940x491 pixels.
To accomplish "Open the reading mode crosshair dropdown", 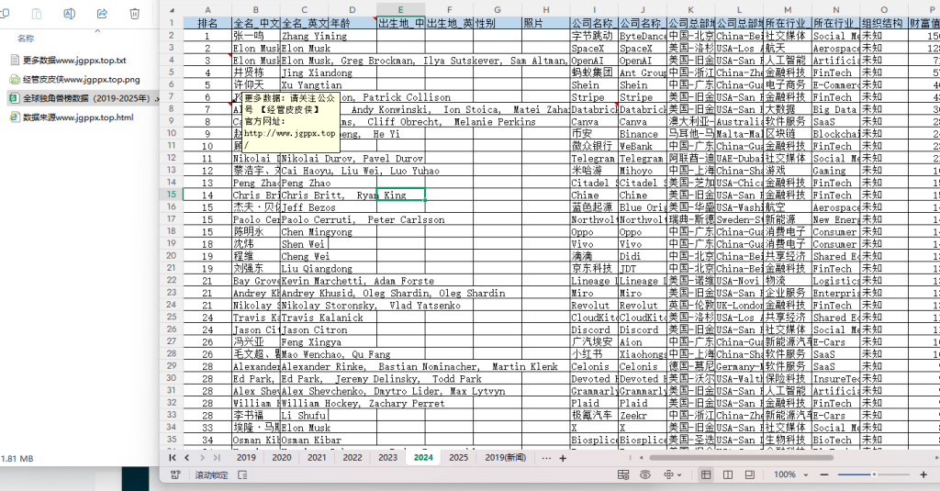I will click(x=672, y=474).
